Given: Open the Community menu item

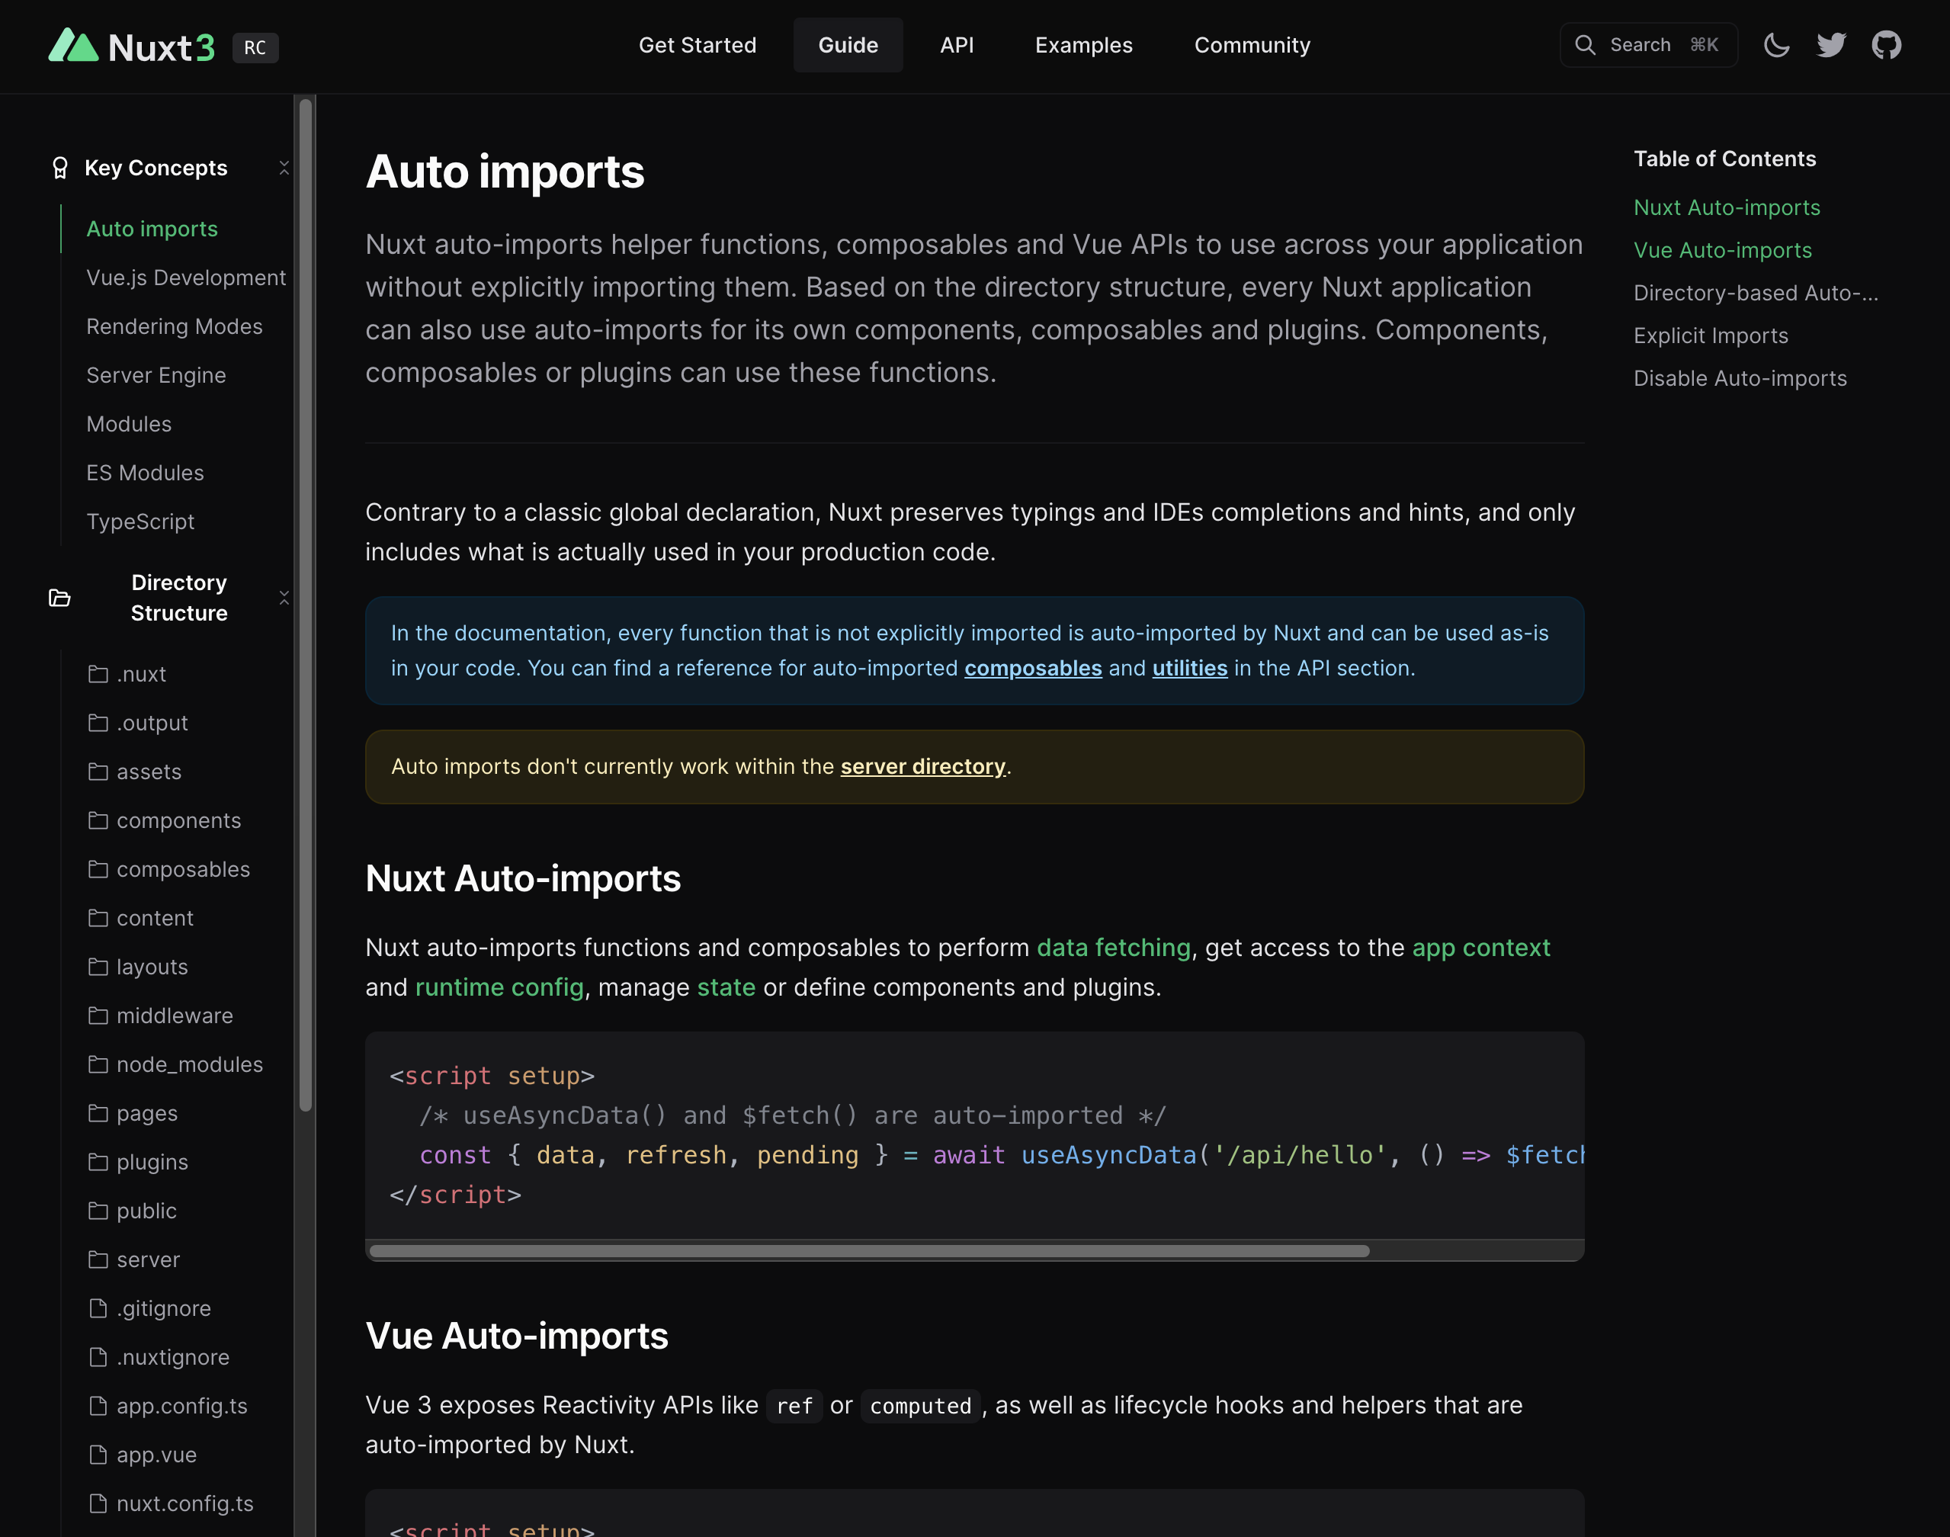Looking at the screenshot, I should tap(1252, 44).
